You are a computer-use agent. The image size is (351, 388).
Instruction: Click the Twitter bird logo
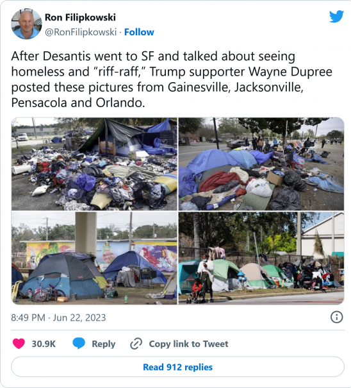pos(336,17)
